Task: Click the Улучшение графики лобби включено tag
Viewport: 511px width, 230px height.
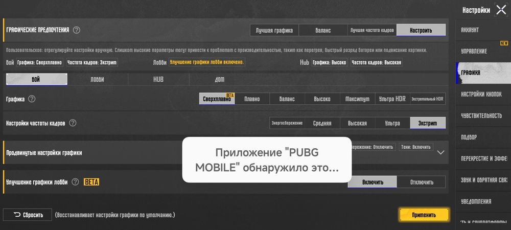Action: pyautogui.click(x=206, y=62)
